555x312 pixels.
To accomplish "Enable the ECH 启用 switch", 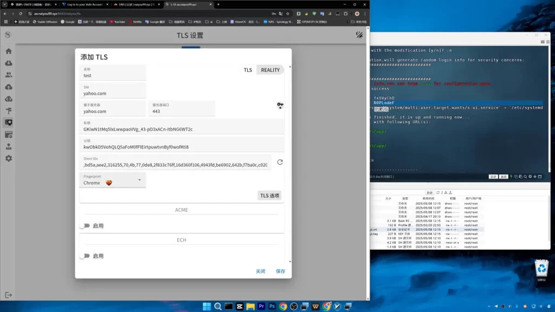I will [85, 256].
